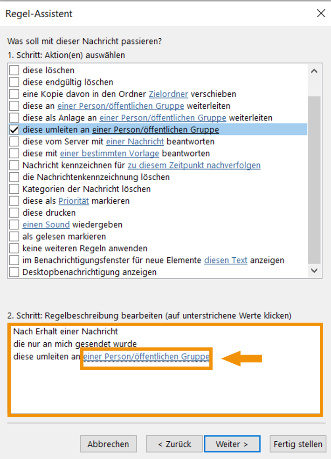Enable 'diese vom Server mit' checkbox

(14, 141)
